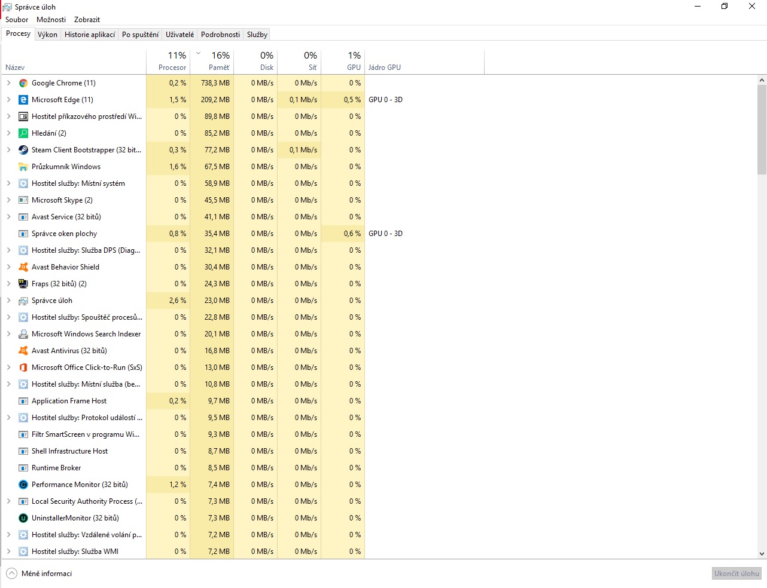Expand the Hledání process group
The image size is (767, 588).
tap(8, 133)
